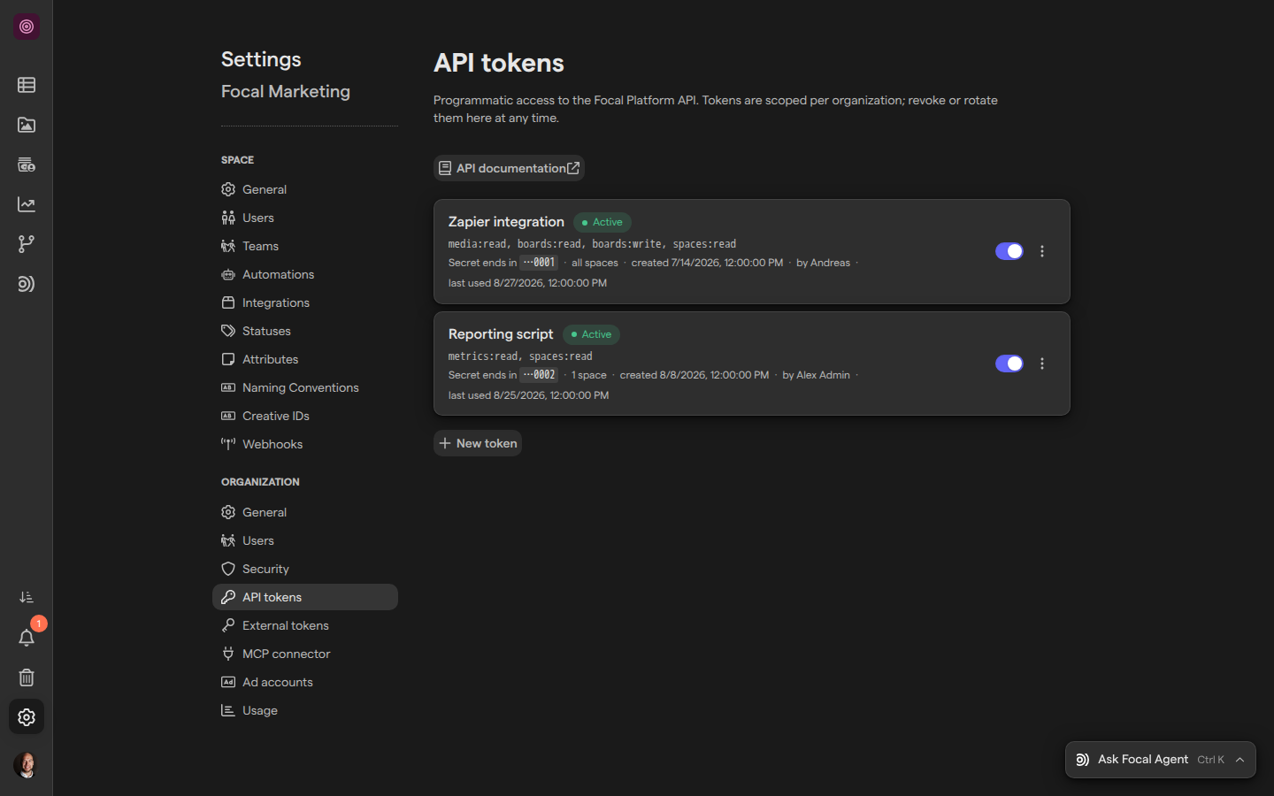The image size is (1274, 796).
Task: Open the API documentation link
Action: tap(509, 168)
